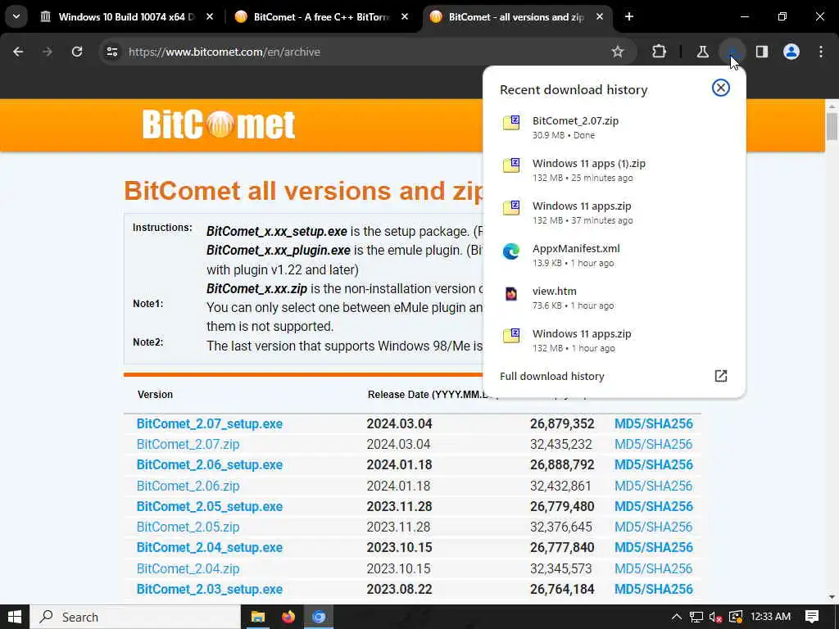The height and width of the screenshot is (629, 839).
Task: Download BitComet_2.06_setup.exe
Action: click(209, 465)
